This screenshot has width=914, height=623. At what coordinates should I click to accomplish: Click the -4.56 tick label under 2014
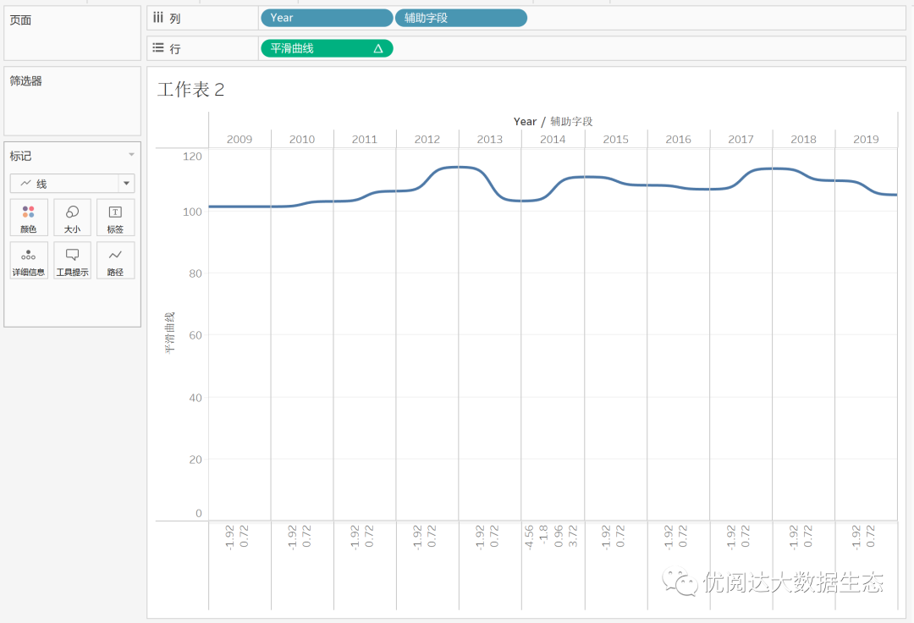[529, 537]
